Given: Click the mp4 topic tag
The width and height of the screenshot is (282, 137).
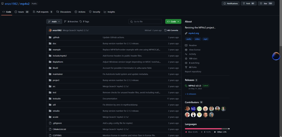Looking at the screenshot, I should point(205,39).
